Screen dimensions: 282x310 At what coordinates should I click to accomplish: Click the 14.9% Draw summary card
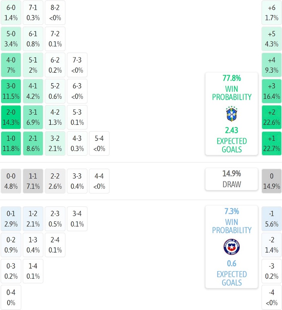(232, 179)
